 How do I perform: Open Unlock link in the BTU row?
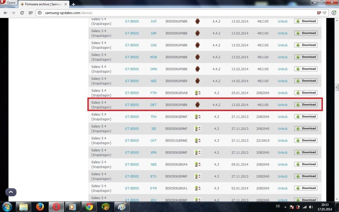tap(283, 176)
